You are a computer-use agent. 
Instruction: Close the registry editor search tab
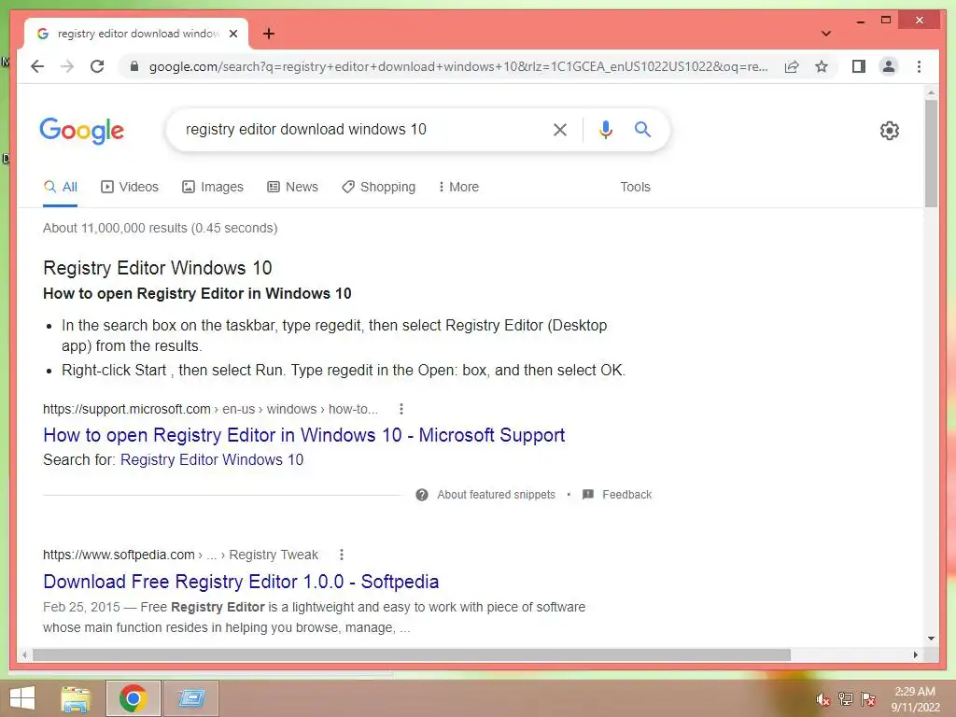pyautogui.click(x=232, y=34)
